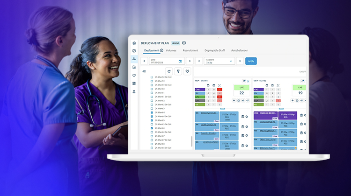
Task: Collapse the unit list panel icon
Action: point(144,71)
